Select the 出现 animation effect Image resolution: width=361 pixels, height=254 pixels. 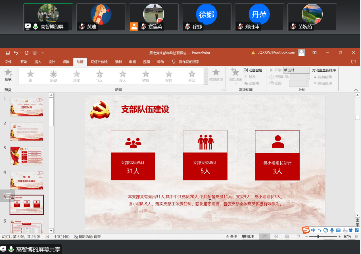click(x=53, y=76)
